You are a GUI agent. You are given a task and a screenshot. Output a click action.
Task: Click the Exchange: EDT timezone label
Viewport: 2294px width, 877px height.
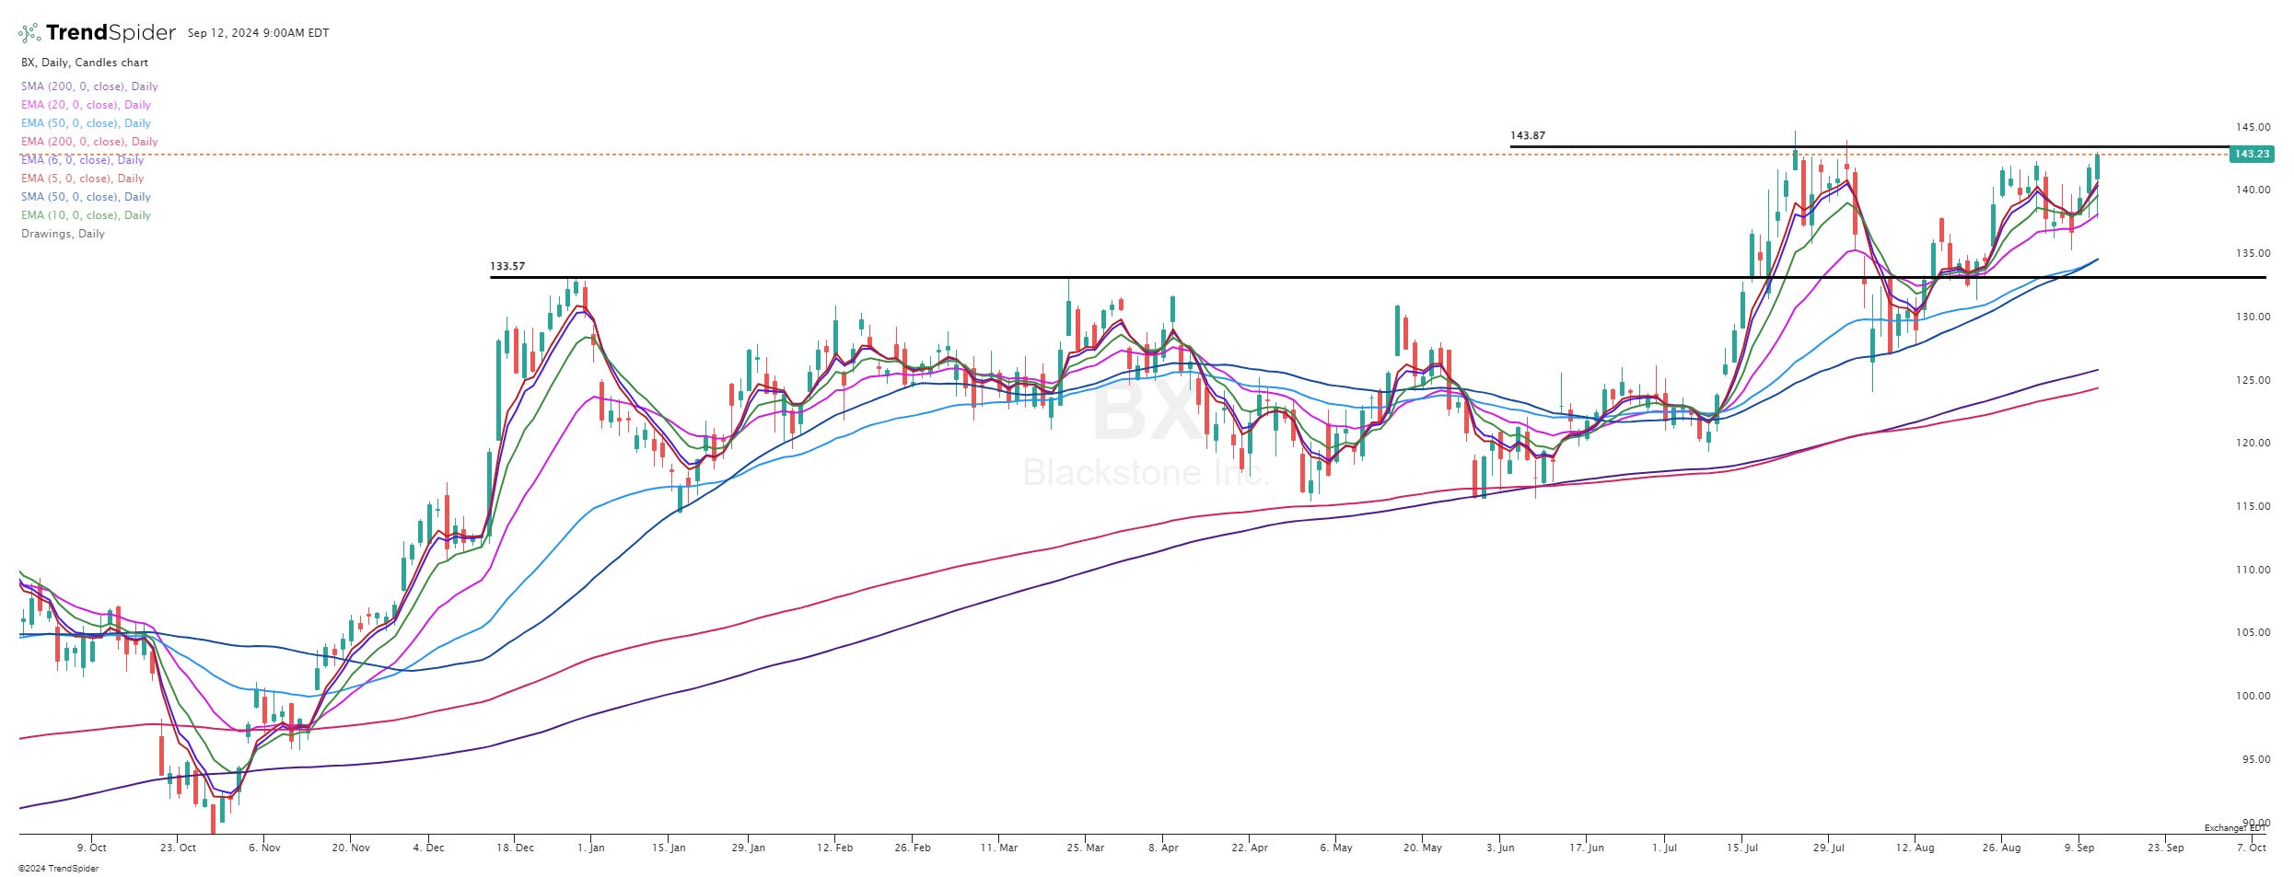click(x=2235, y=828)
